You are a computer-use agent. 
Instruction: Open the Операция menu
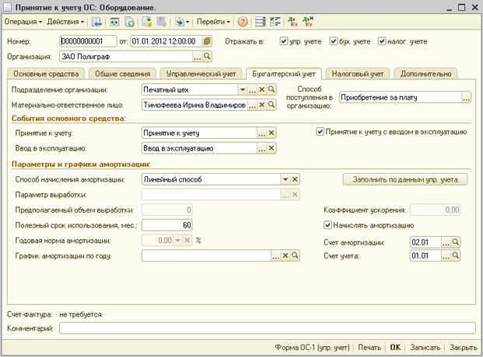23,22
